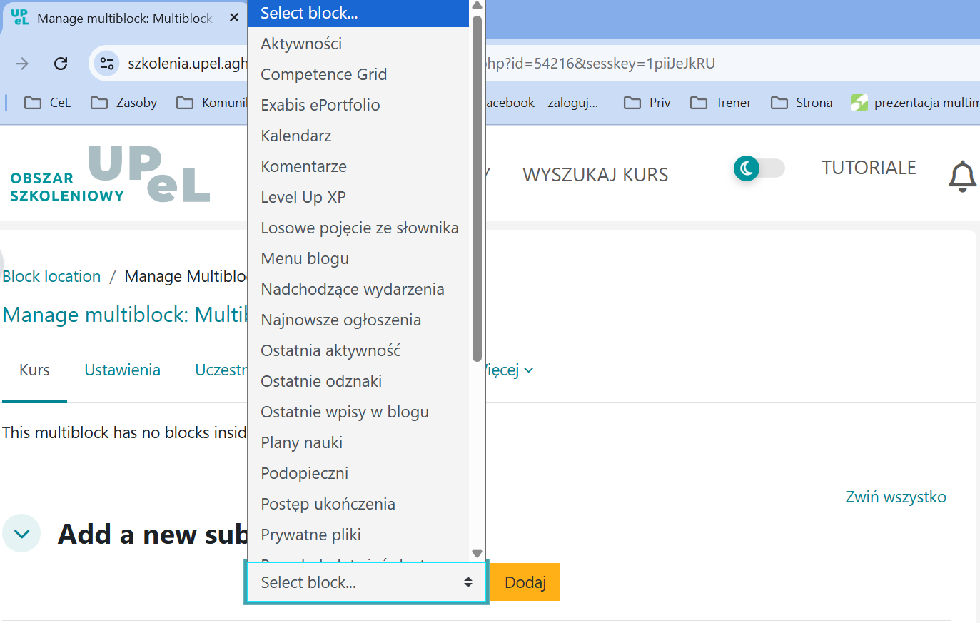Open the Zasoby bookmarks folder
The height and width of the screenshot is (623, 980).
coord(124,103)
